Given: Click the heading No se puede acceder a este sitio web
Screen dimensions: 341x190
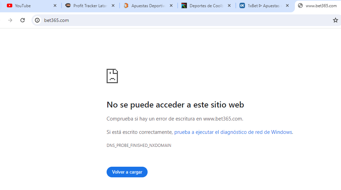Looking at the screenshot, I should pyautogui.click(x=175, y=105).
